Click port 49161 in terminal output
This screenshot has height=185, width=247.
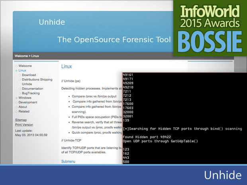coord(128,75)
